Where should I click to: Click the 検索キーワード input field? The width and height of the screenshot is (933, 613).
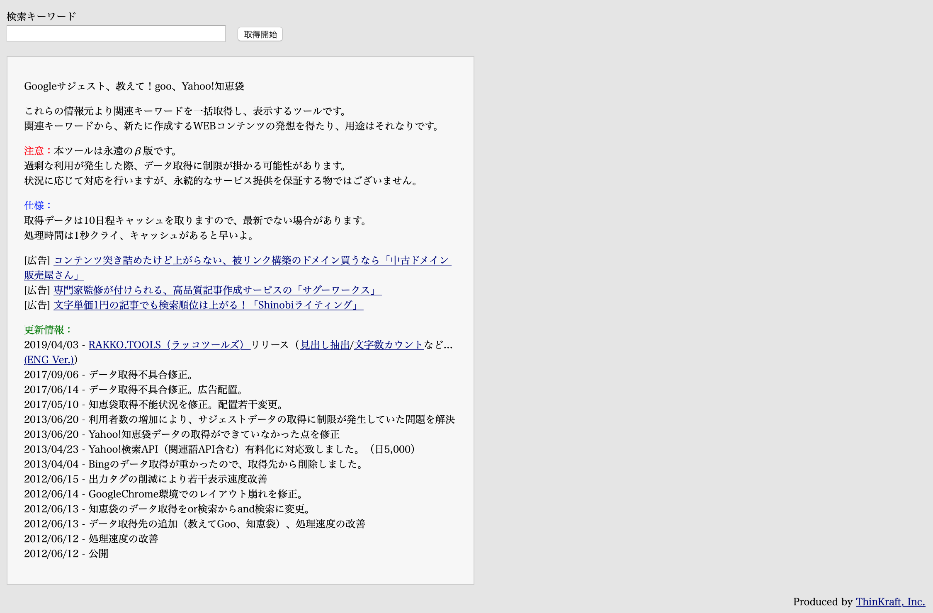[116, 34]
